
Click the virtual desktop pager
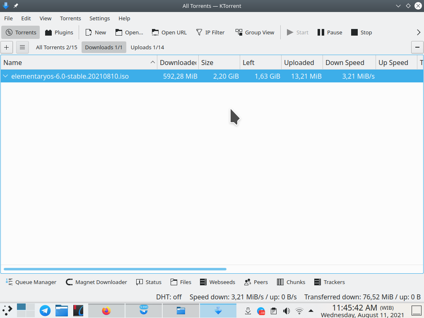(x=26, y=311)
